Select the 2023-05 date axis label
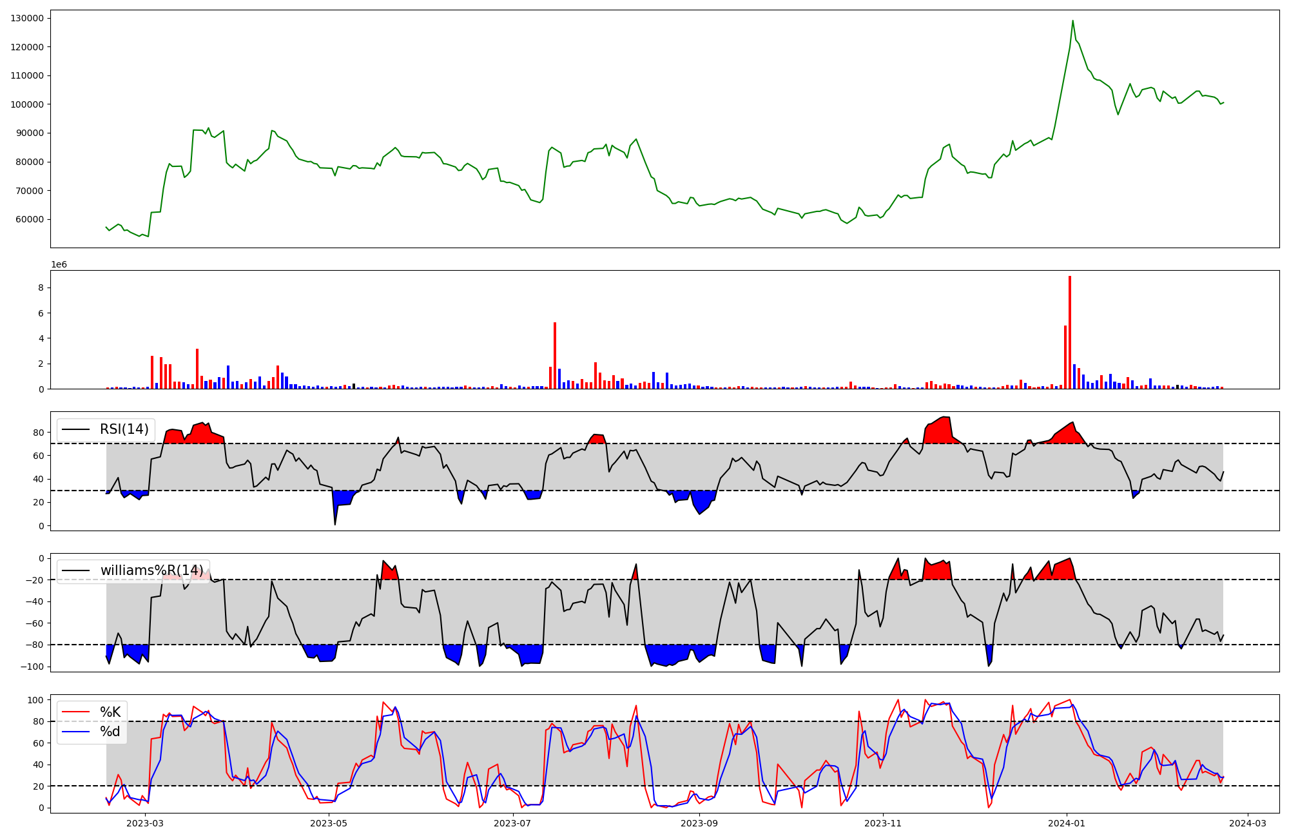Viewport: 1289px width, 838px height. [329, 823]
